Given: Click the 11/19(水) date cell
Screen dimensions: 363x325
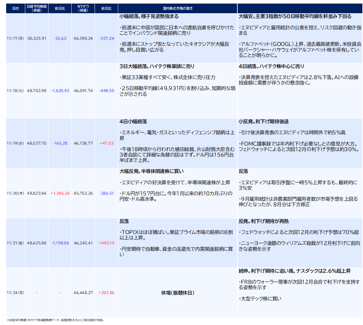Looking at the screenshot, I should [16, 143].
